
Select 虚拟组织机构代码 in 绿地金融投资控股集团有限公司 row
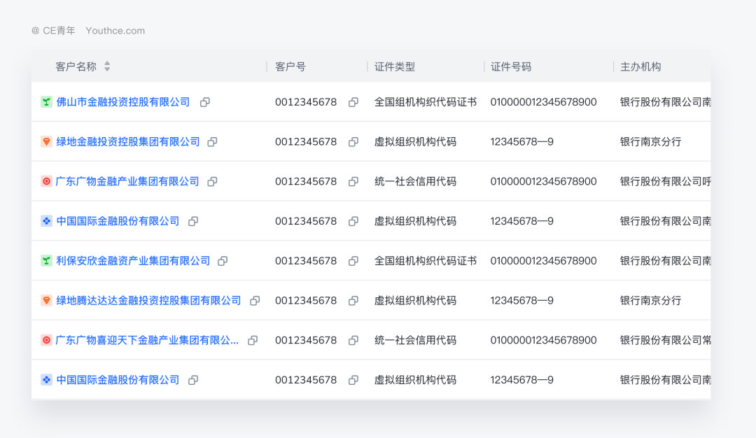[x=415, y=141]
